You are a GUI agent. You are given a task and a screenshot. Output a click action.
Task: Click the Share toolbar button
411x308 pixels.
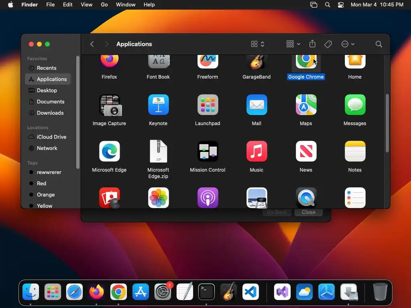(312, 44)
